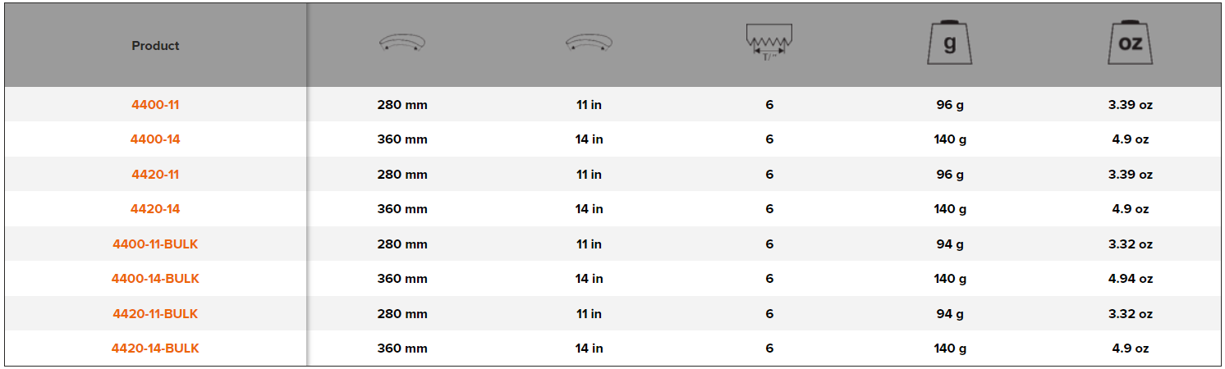Go to the 4420-14 product page
The width and height of the screenshot is (1225, 369).
155,209
